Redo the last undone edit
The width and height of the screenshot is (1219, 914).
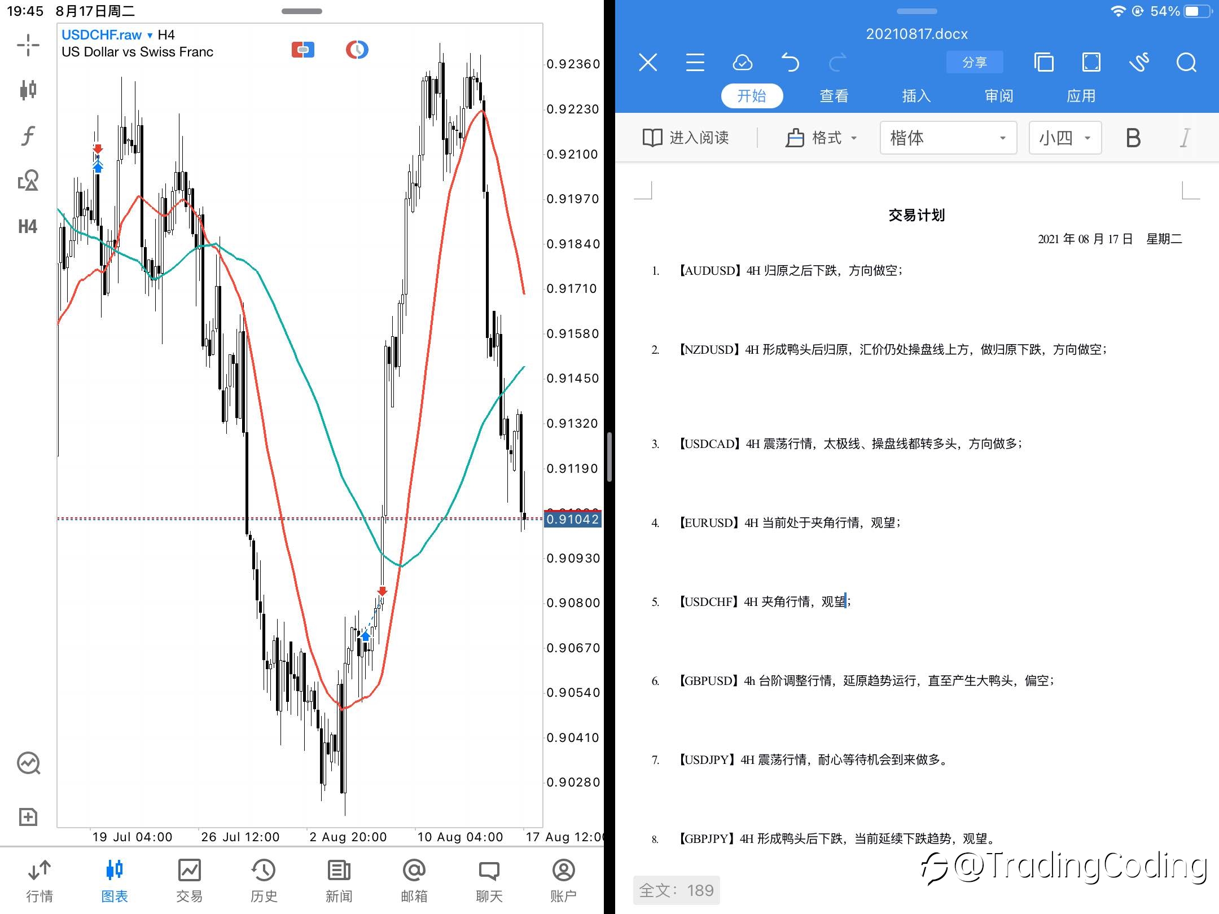tap(838, 62)
